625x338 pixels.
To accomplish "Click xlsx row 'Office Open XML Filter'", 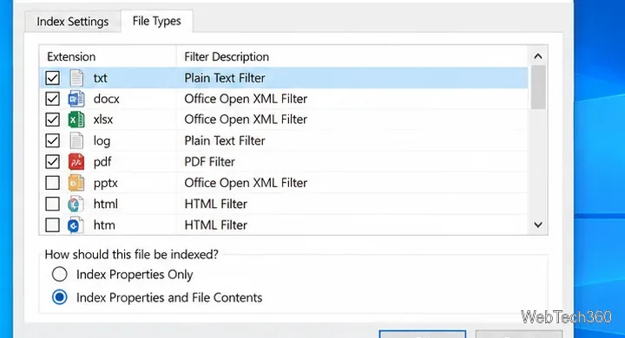I will [246, 120].
